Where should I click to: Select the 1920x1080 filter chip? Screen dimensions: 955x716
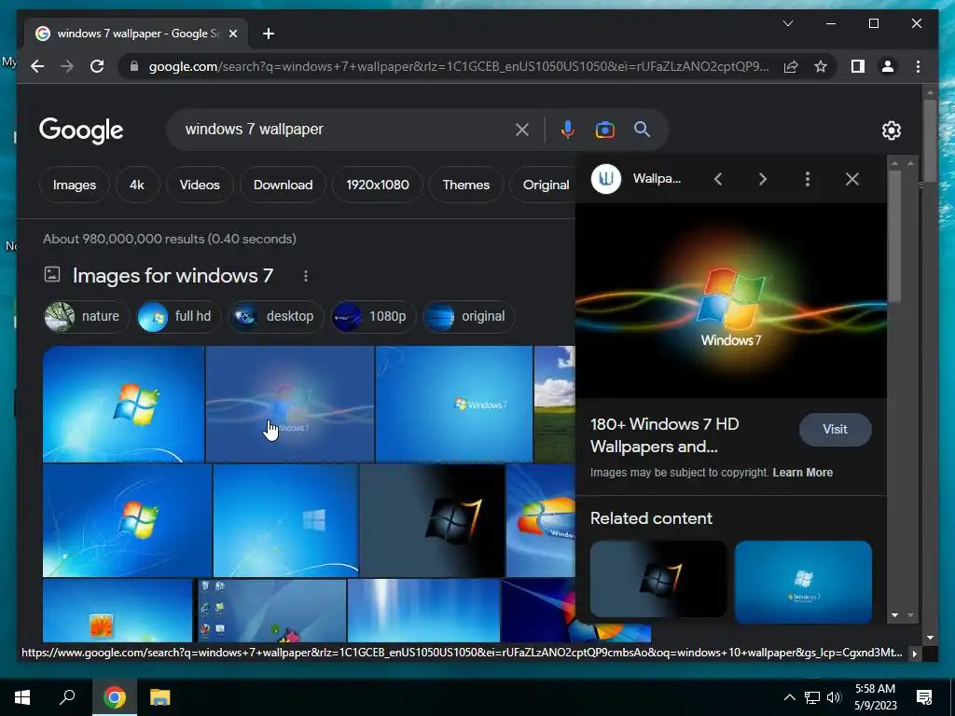[378, 186]
